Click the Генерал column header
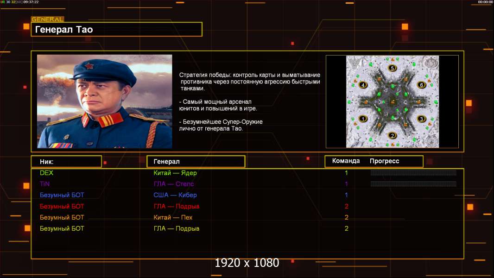 tap(196, 162)
